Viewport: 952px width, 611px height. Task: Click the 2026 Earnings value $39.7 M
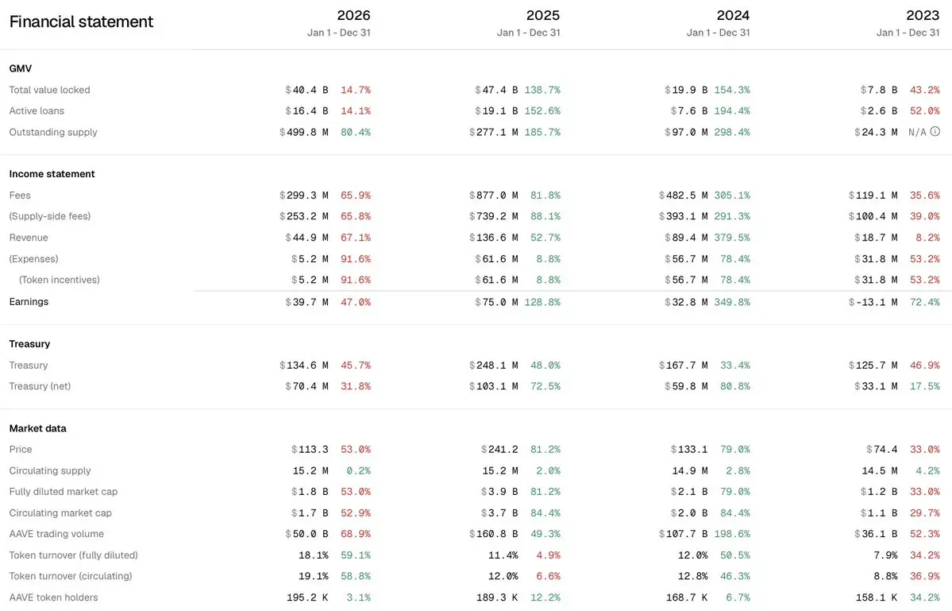point(306,302)
